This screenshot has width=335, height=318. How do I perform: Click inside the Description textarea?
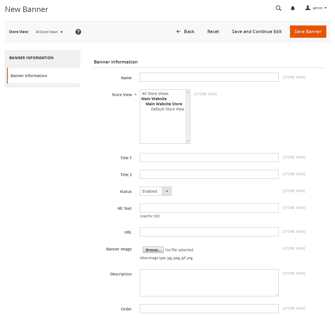(x=209, y=282)
